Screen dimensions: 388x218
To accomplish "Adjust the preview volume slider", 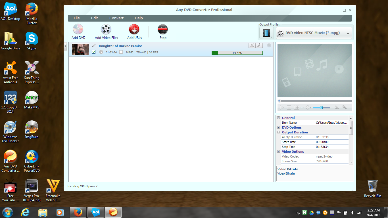I will coord(322,108).
